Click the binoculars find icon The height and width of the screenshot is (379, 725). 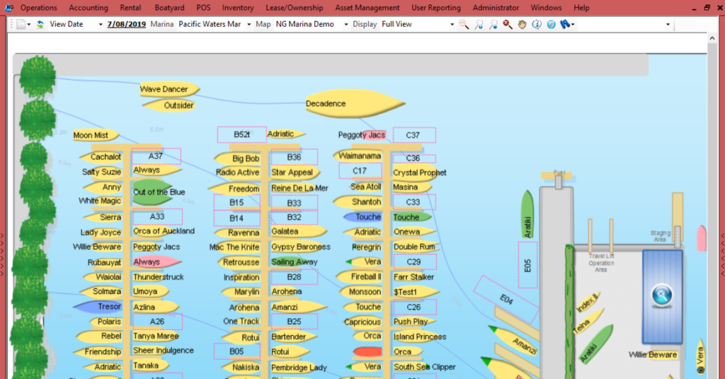pyautogui.click(x=565, y=24)
